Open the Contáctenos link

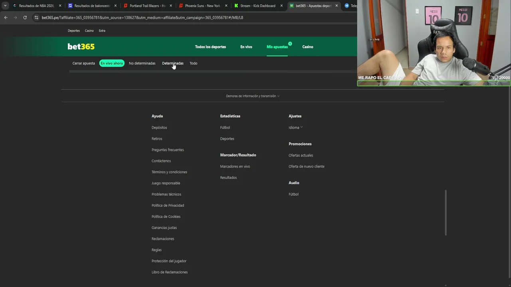[x=161, y=161]
